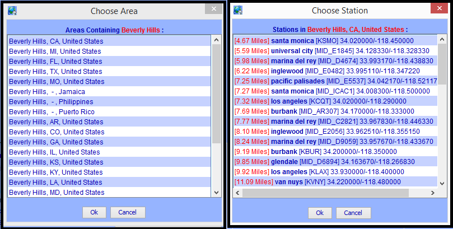Click the globe icon in Choose Station title bar
Screen dimensions: 453x229
238,10
